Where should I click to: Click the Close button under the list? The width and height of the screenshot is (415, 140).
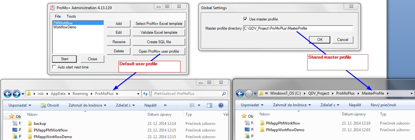[92, 59]
